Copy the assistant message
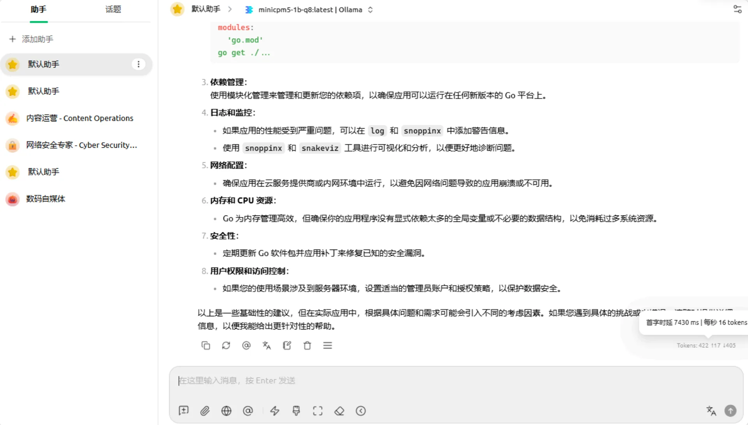Screen dimensions: 748x425 [206, 345]
